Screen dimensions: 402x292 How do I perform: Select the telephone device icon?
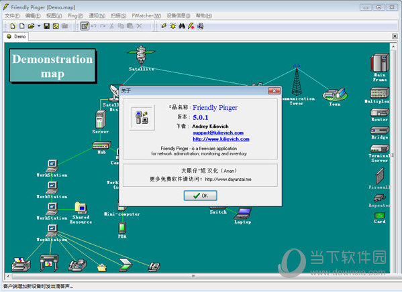pyautogui.click(x=154, y=267)
